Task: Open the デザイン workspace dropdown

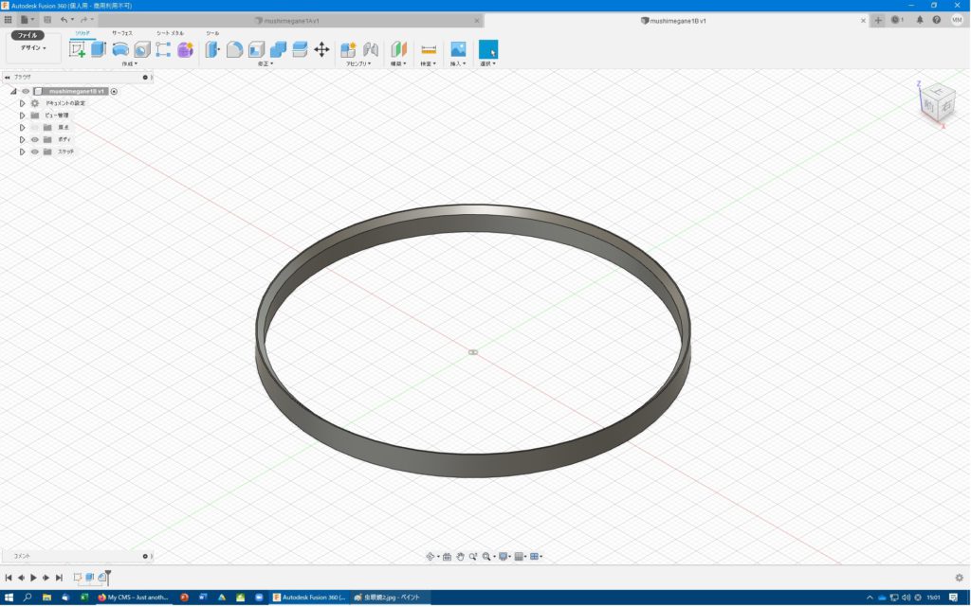Action: pos(33,47)
